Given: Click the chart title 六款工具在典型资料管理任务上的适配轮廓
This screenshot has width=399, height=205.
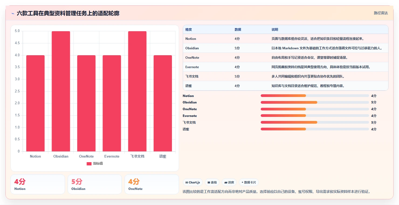Looking at the screenshot, I should point(68,13).
